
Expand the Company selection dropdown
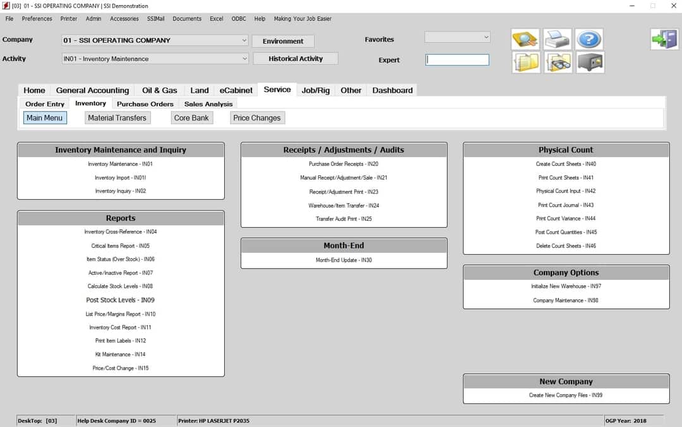[x=244, y=40]
